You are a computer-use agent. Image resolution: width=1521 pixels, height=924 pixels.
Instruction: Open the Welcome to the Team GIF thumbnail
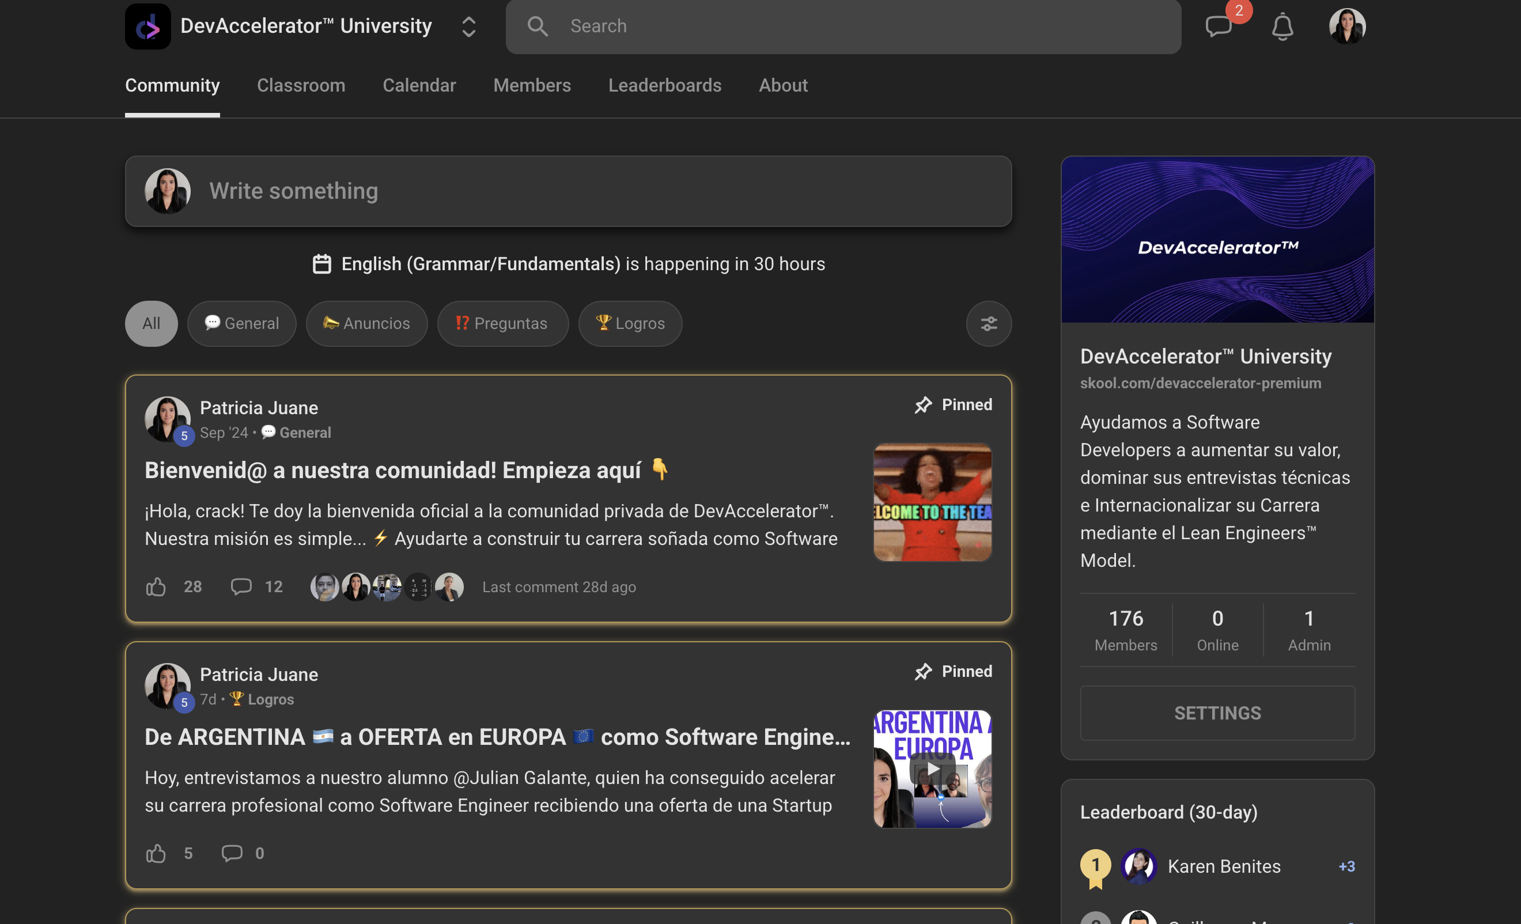932,502
